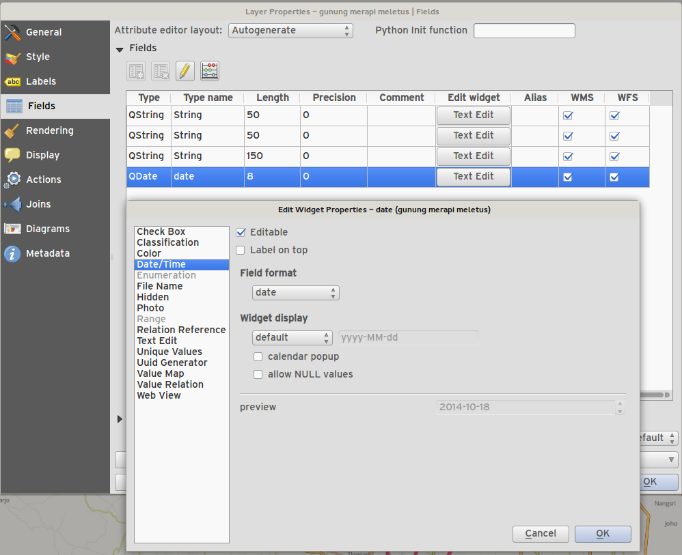Click the pencil toggle editing mode icon
Screen dimensions: 682x555
[x=185, y=71]
